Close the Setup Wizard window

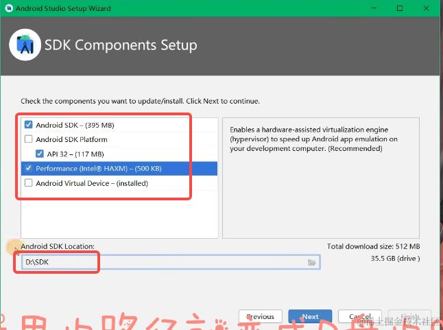427,8
